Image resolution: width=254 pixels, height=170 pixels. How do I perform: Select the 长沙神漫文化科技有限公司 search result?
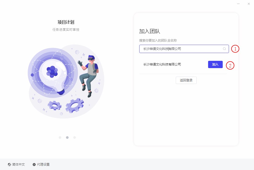tap(162, 64)
